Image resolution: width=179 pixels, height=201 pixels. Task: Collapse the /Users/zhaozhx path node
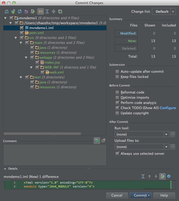(10, 23)
